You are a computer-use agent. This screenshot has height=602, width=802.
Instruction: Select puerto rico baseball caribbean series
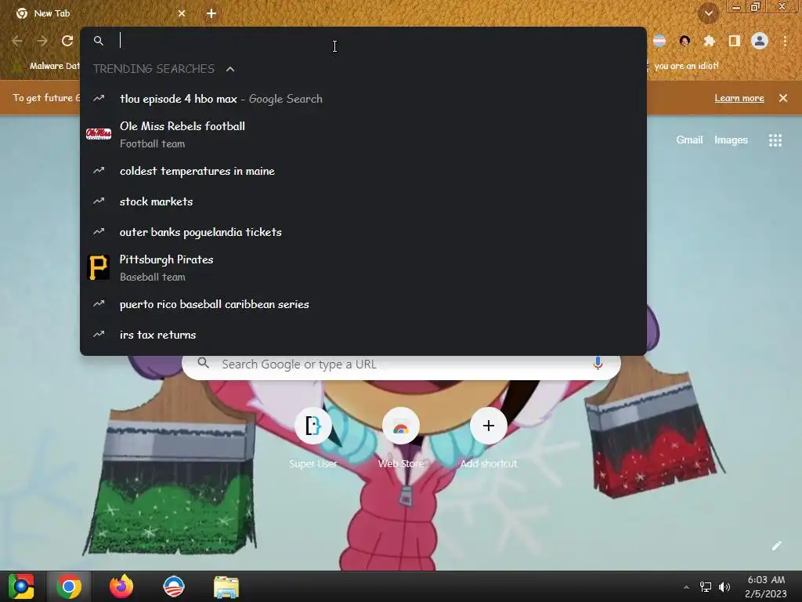[363, 305]
